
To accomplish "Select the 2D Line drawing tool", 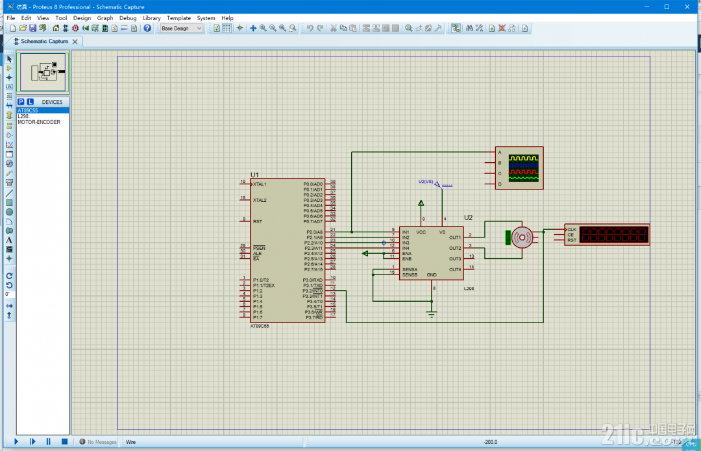I will (9, 193).
